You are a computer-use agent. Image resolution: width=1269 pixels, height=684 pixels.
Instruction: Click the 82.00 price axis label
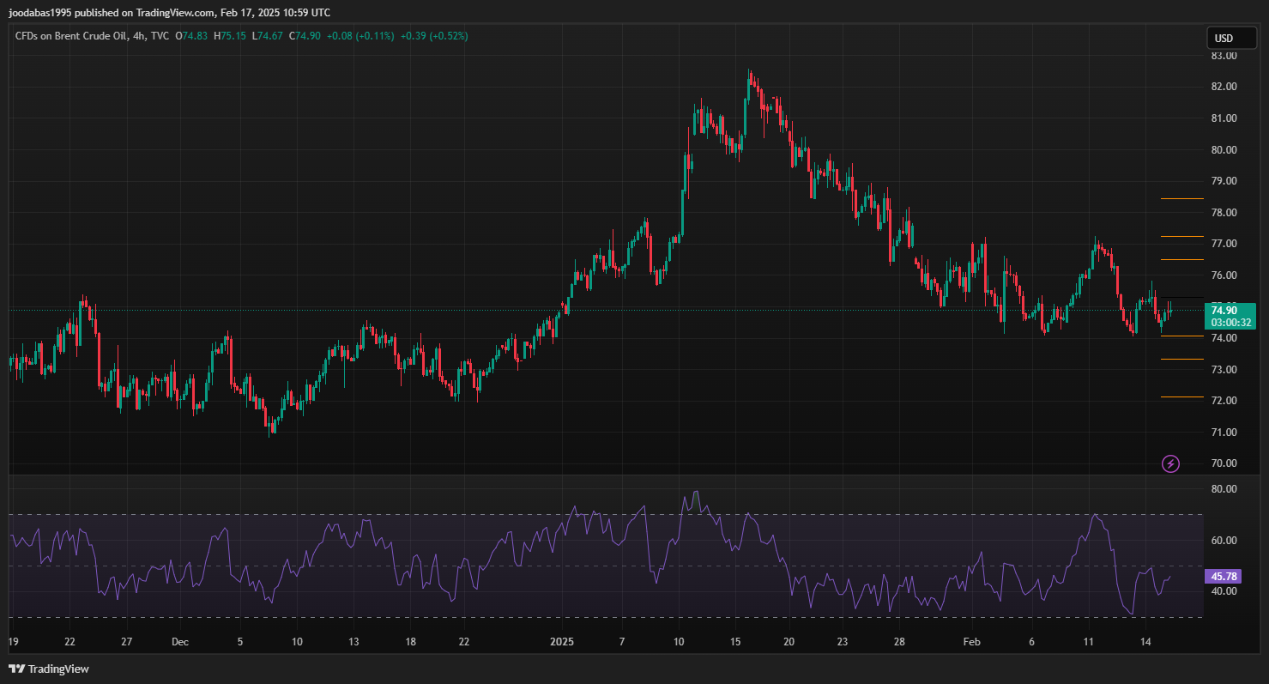(1224, 87)
